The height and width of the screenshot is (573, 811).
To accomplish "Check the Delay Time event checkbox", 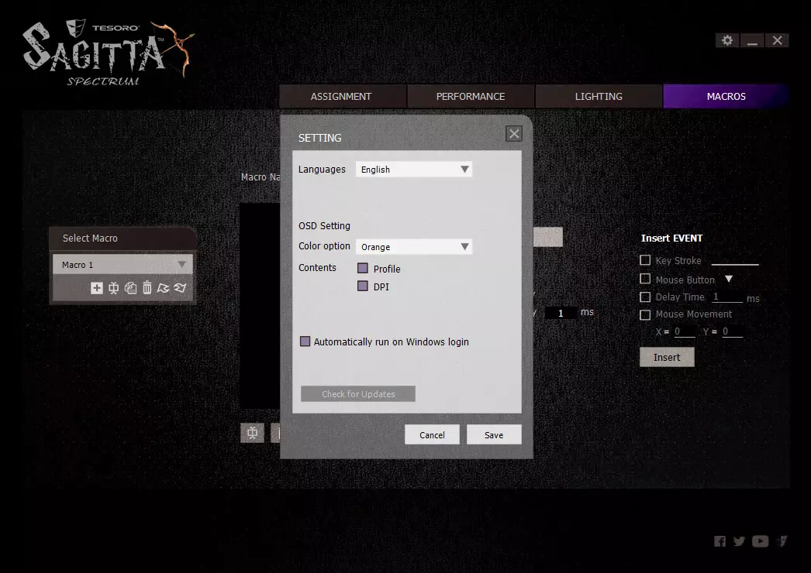I will point(645,297).
